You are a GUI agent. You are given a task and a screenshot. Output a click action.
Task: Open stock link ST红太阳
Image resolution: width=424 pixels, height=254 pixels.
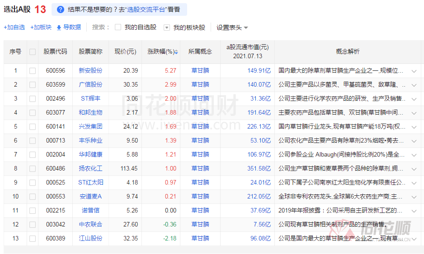[90, 183]
